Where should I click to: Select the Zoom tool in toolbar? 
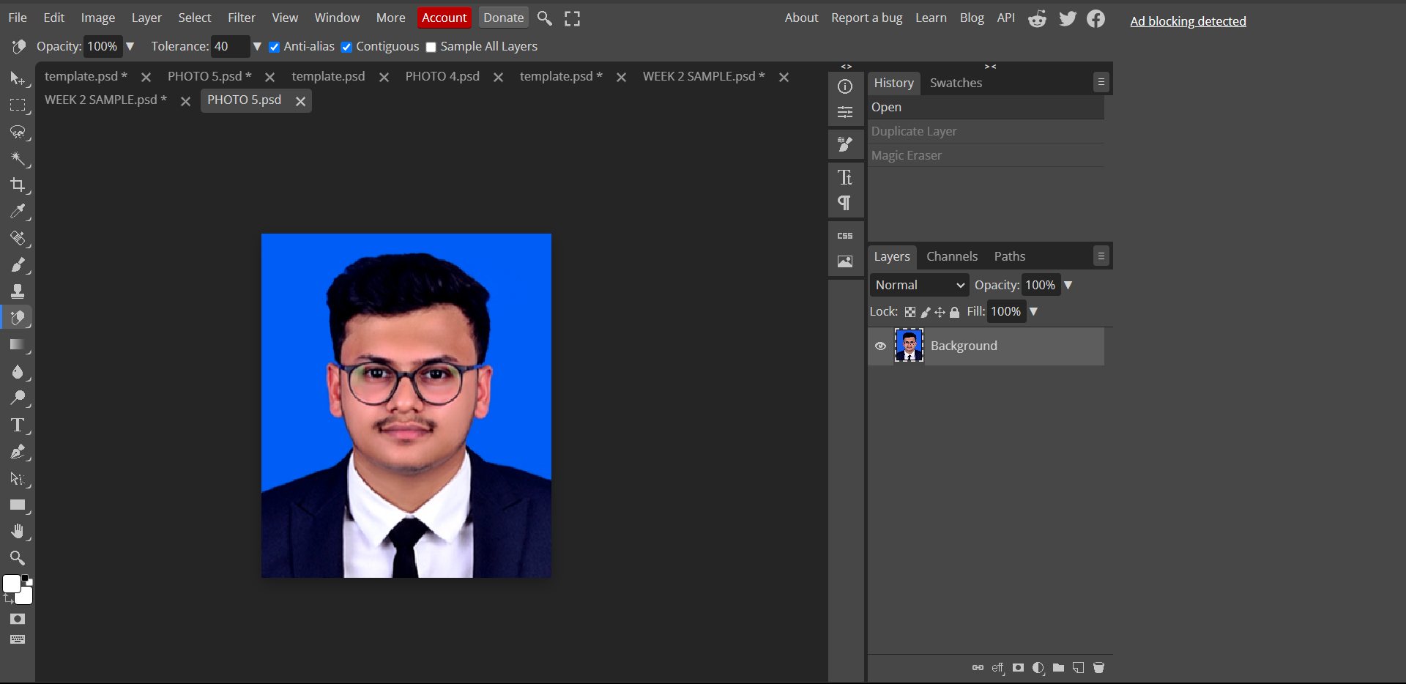18,558
